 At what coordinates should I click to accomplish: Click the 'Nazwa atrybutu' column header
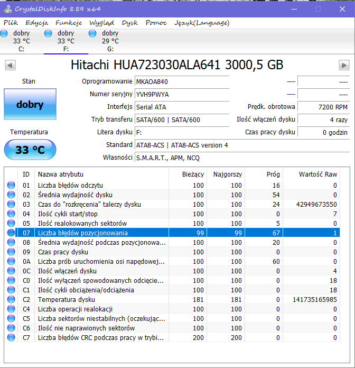pyautogui.click(x=101, y=174)
